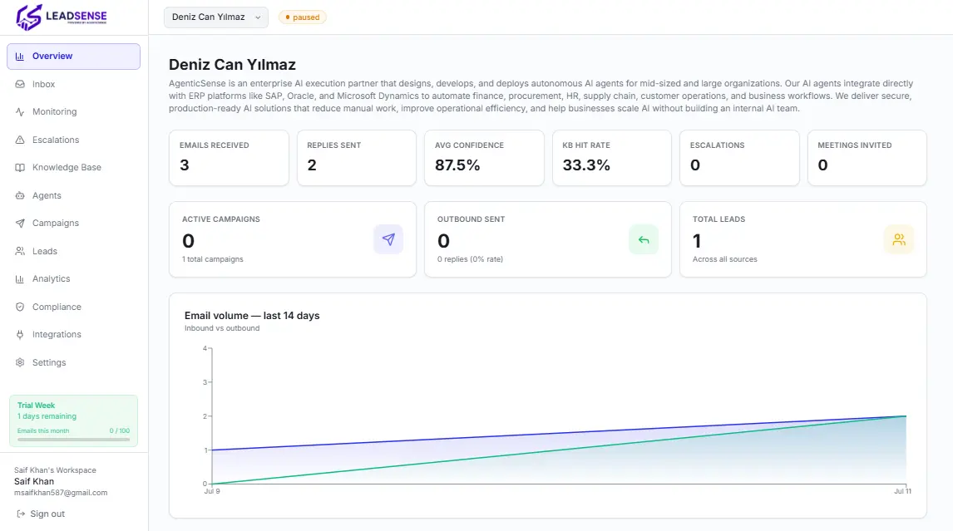Click the Compliance shield icon
The height and width of the screenshot is (531, 953).
point(20,307)
